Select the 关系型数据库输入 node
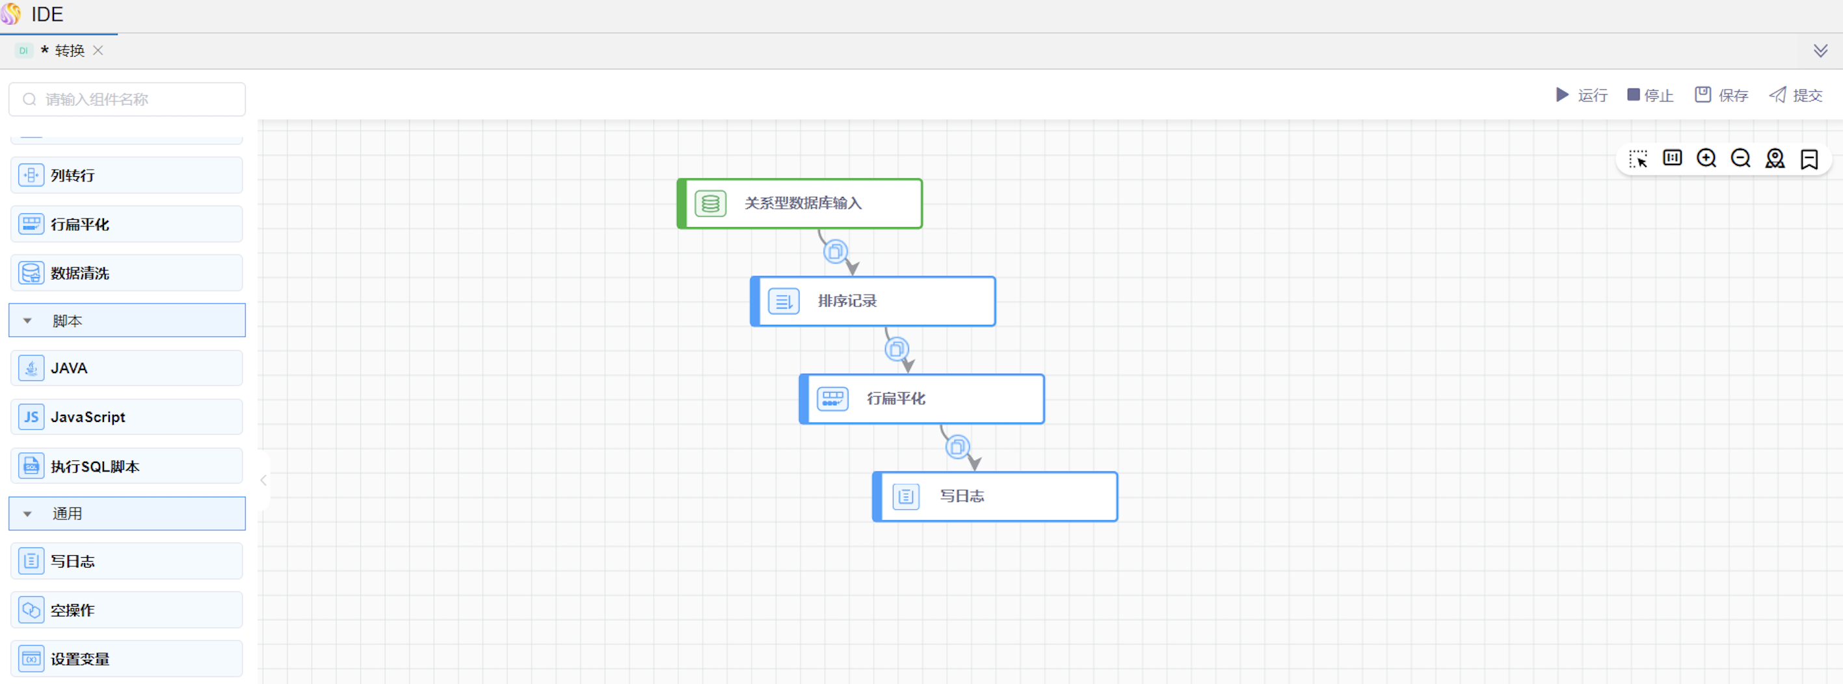The image size is (1843, 684). coord(800,204)
